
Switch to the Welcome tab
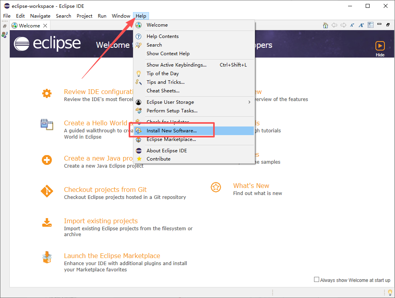[29, 26]
